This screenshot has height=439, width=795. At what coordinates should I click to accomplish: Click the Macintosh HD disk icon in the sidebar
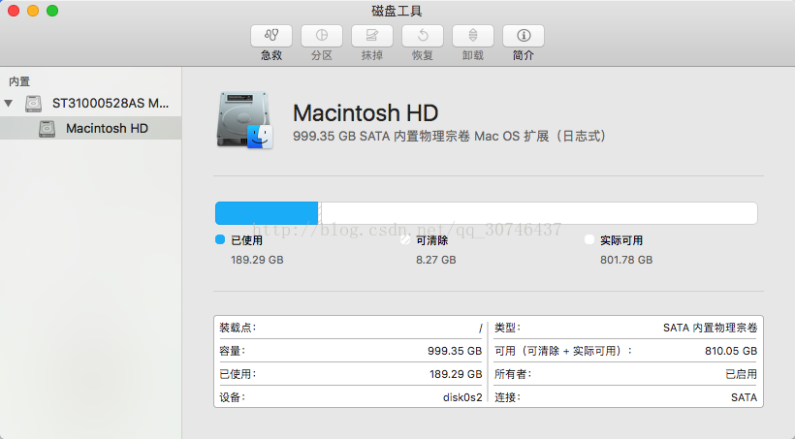47,128
